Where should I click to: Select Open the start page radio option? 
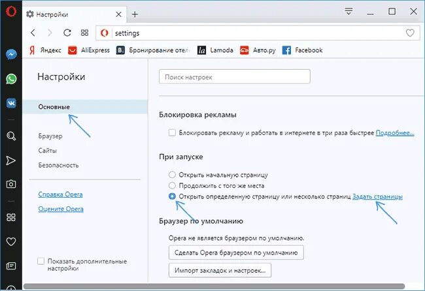(172, 175)
